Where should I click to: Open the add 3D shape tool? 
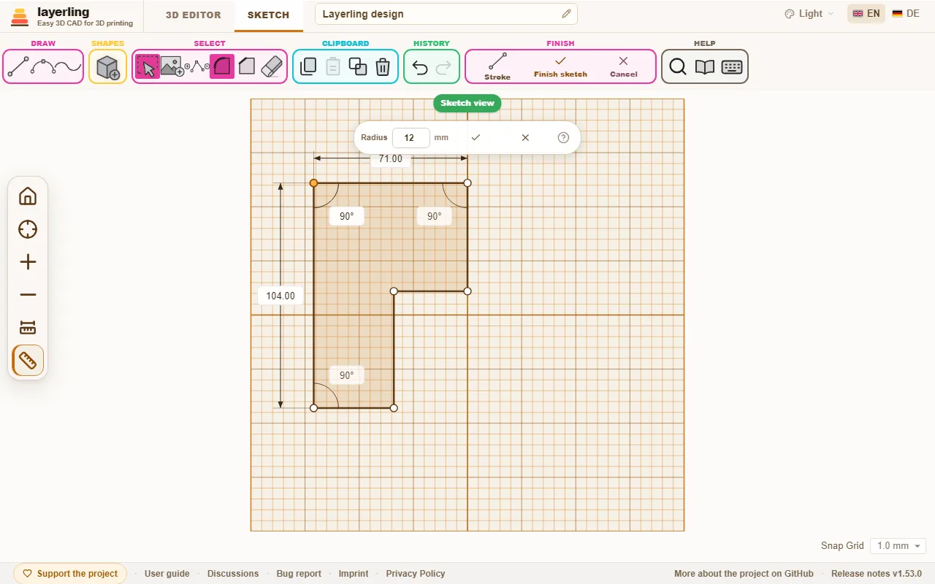[108, 67]
